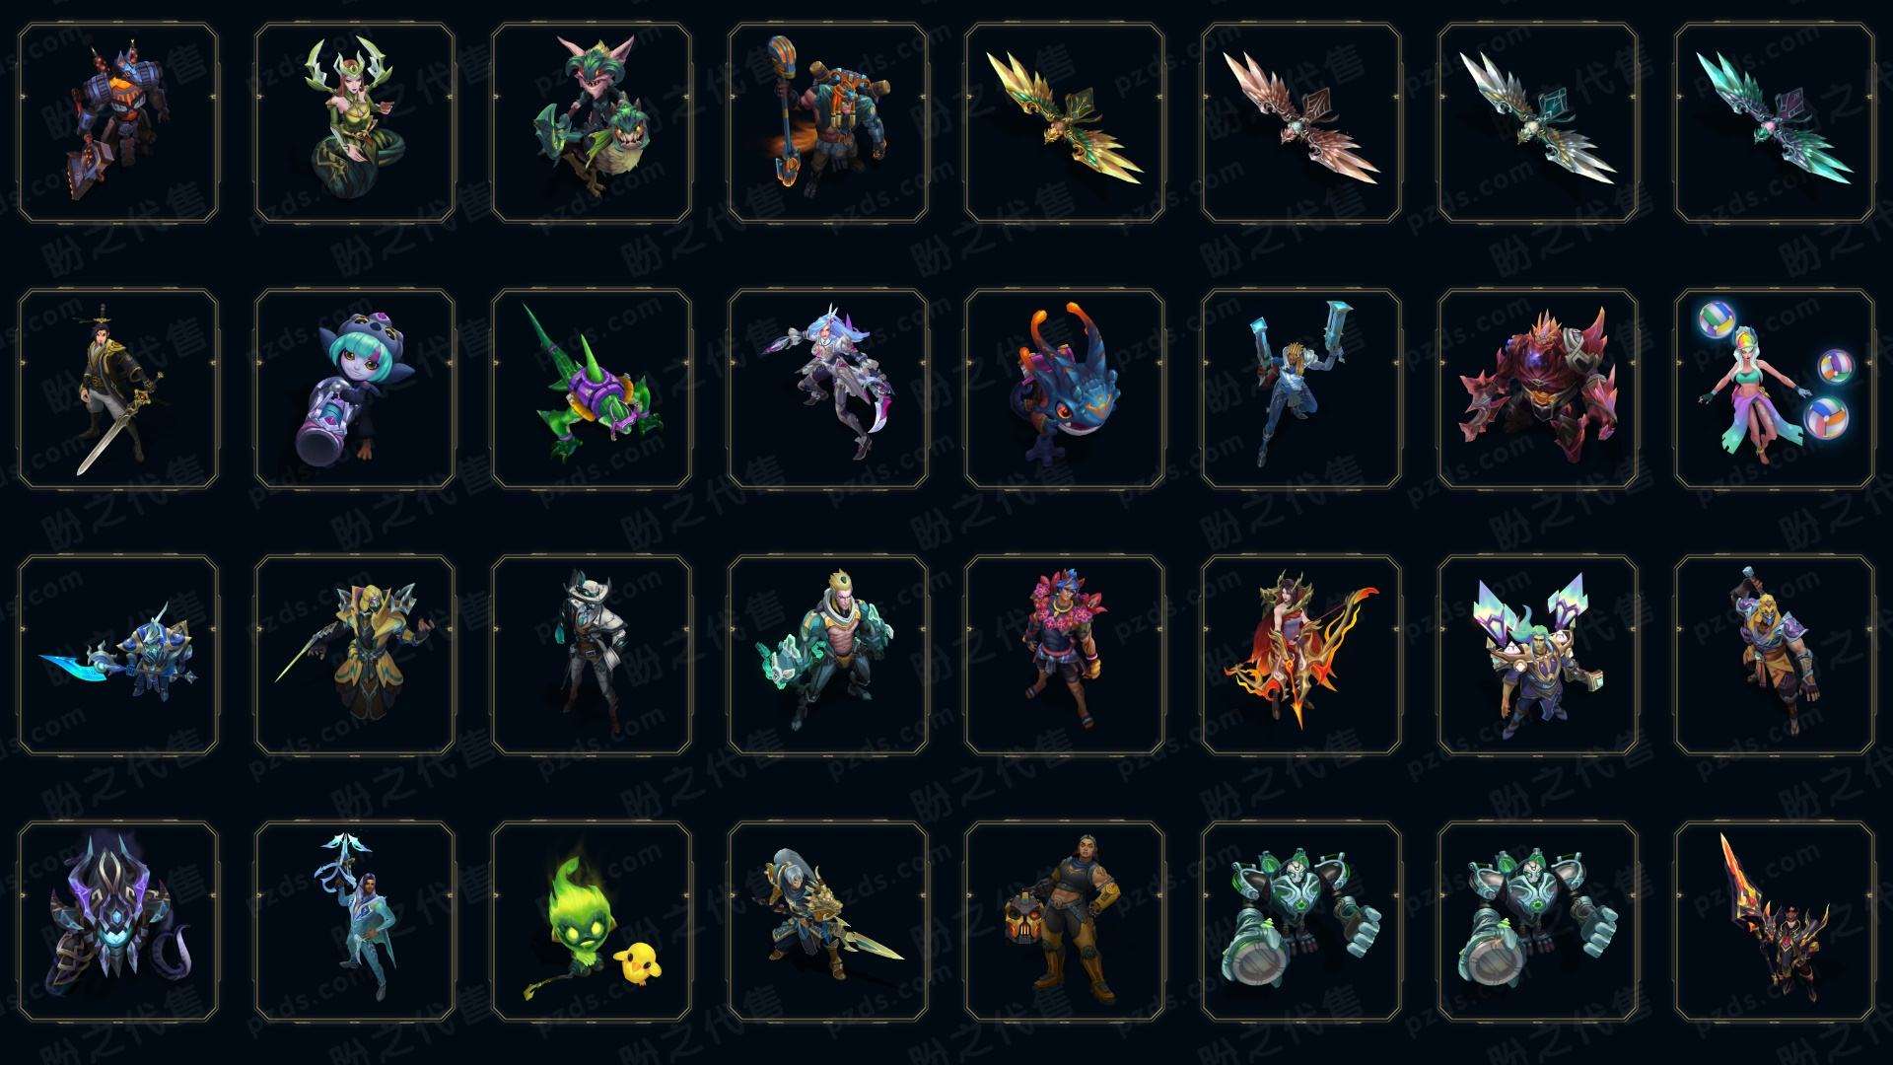1893x1065 pixels.
Task: Select the golden winged bird skin tile
Action: point(1065,123)
